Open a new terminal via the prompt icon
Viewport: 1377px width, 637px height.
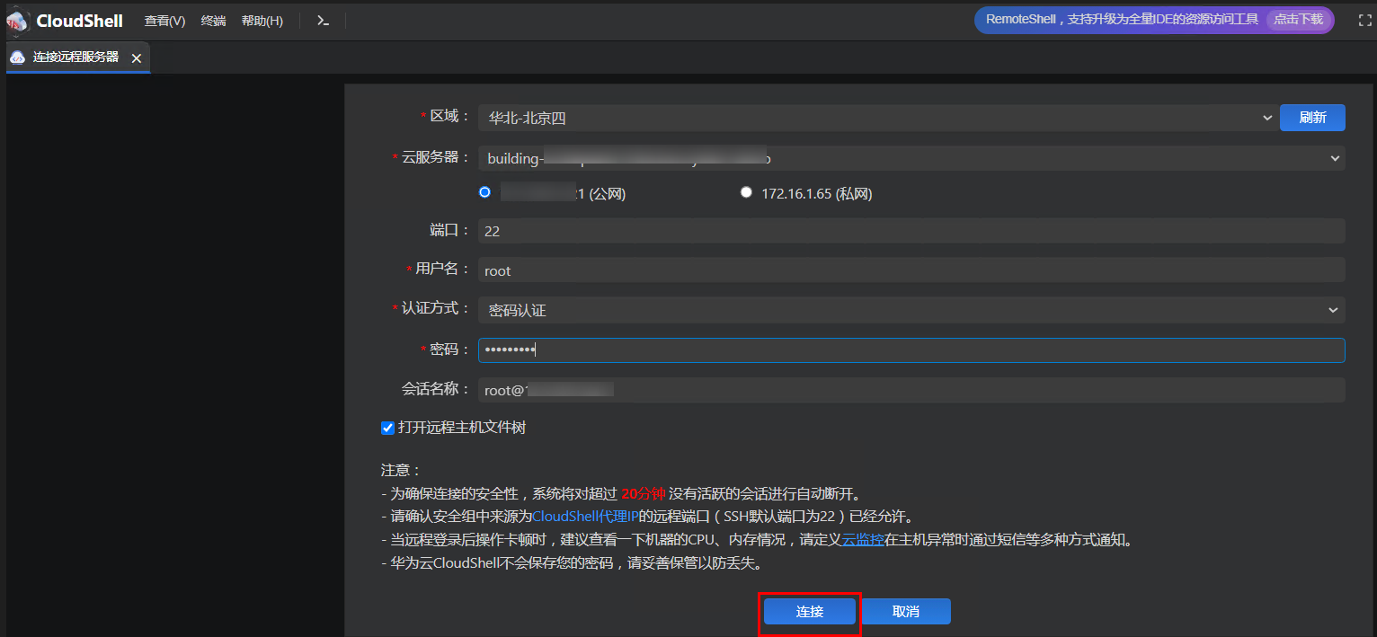(323, 21)
